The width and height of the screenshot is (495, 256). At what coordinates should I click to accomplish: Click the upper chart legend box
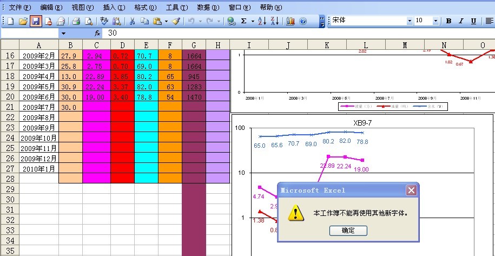pos(393,107)
